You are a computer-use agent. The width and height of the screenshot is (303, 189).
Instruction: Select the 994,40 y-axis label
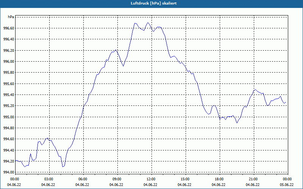pos(9,150)
